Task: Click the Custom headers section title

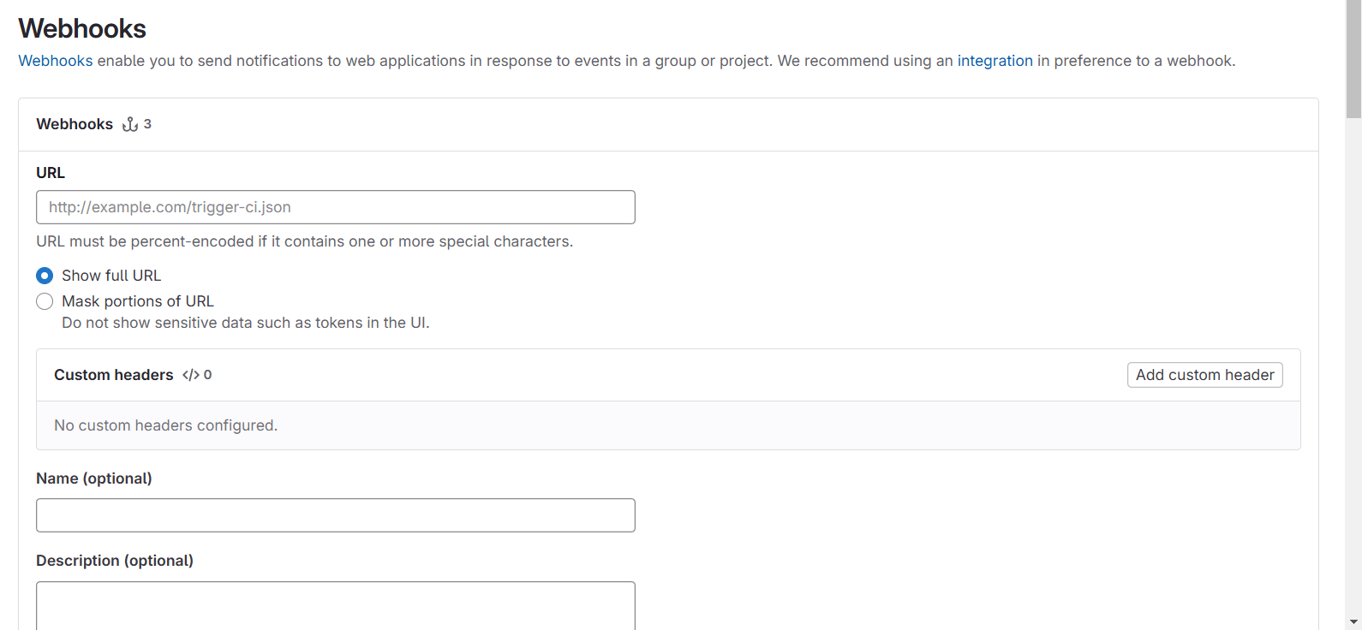Action: click(113, 375)
